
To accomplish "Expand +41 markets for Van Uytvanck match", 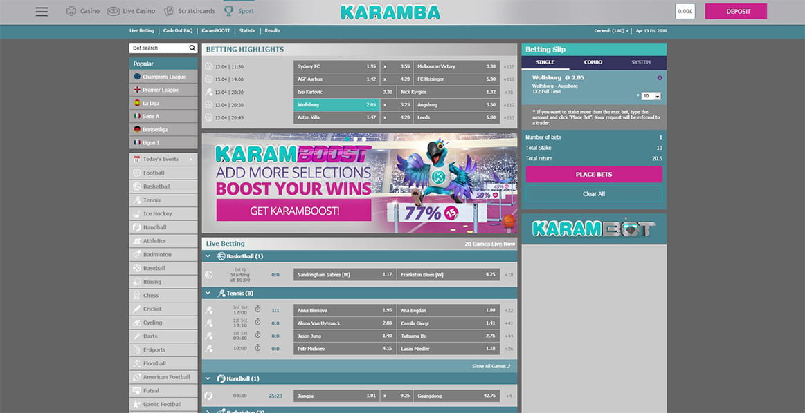I will pyautogui.click(x=509, y=323).
